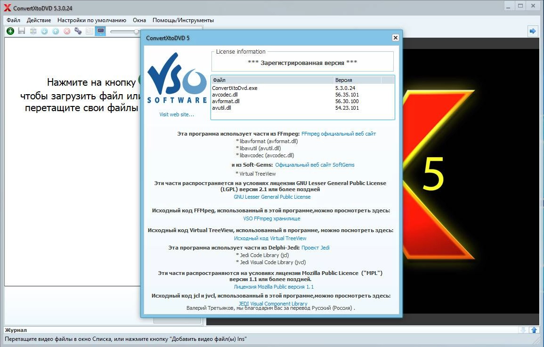The image size is (544, 347).
Task: Select the avutil.dll row
Action: tap(302, 108)
